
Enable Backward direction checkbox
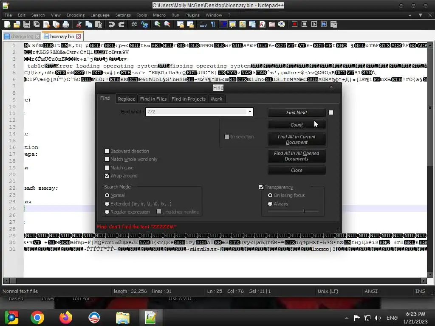click(x=107, y=151)
